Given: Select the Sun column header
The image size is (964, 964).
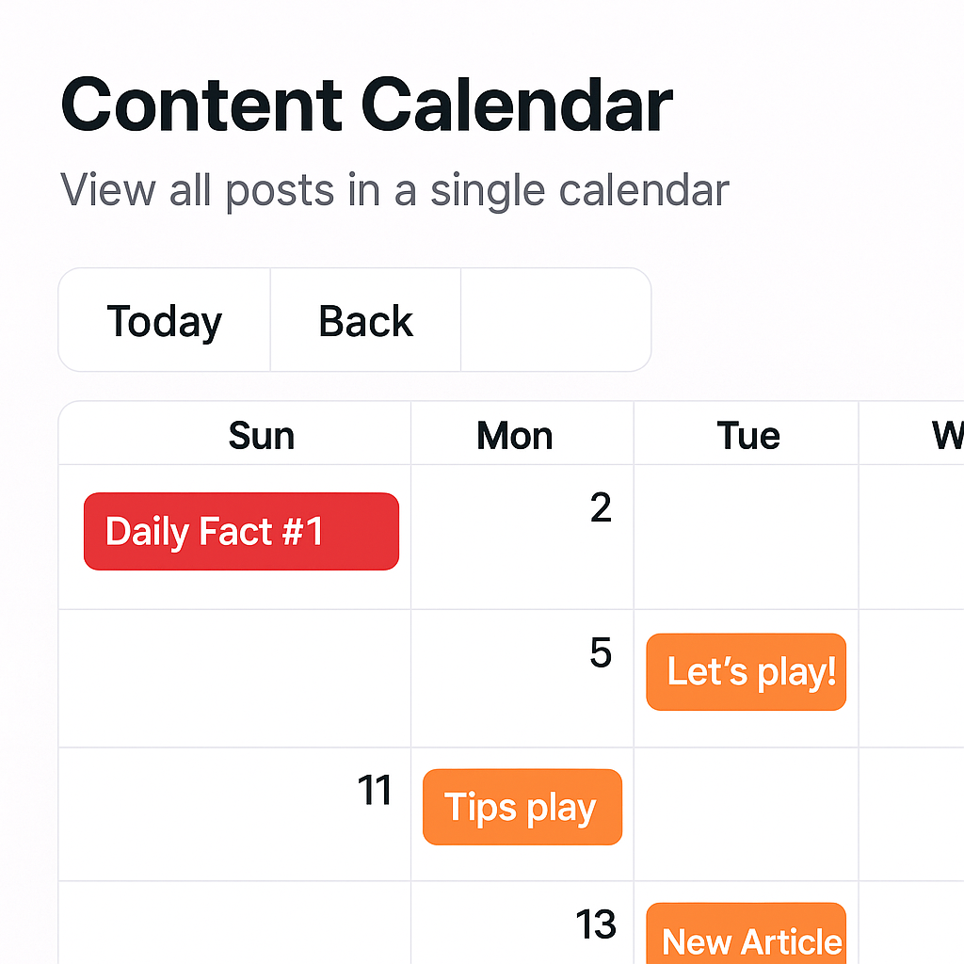Looking at the screenshot, I should point(261,436).
